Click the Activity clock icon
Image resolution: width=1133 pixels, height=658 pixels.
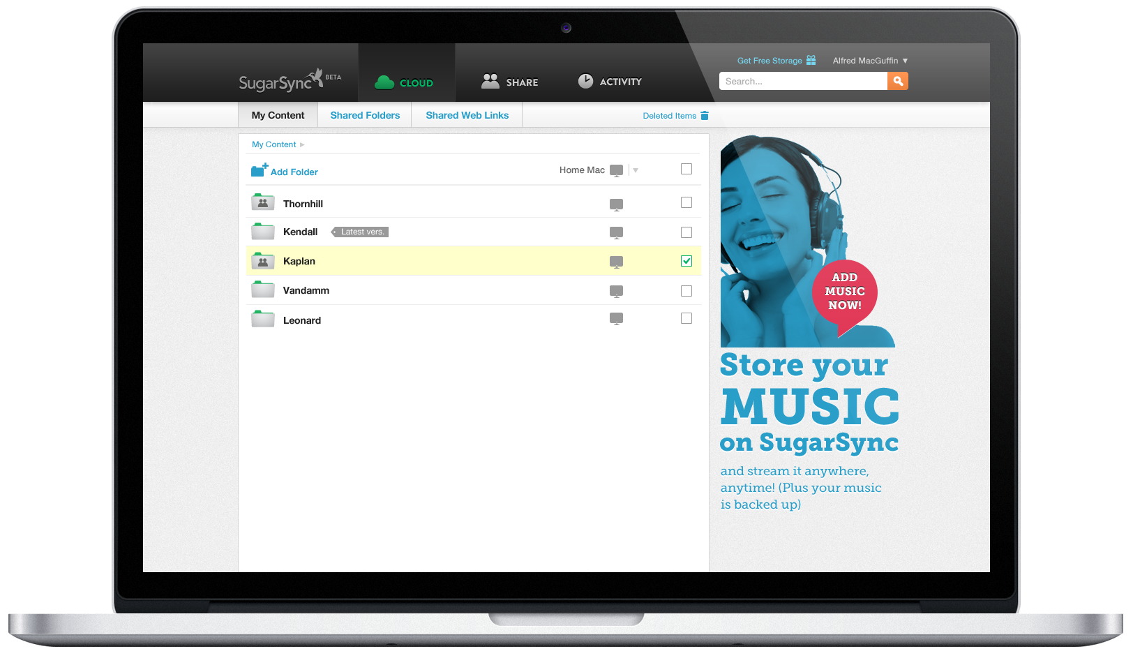pos(585,81)
